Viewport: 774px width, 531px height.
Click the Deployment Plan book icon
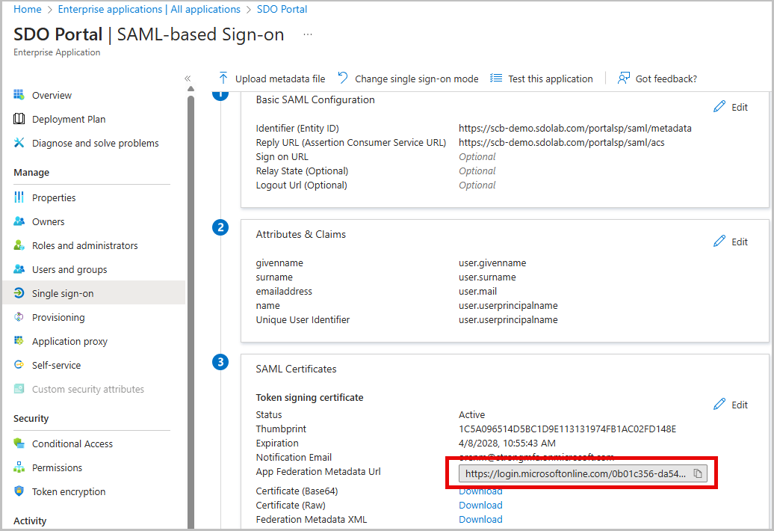pyautogui.click(x=19, y=119)
